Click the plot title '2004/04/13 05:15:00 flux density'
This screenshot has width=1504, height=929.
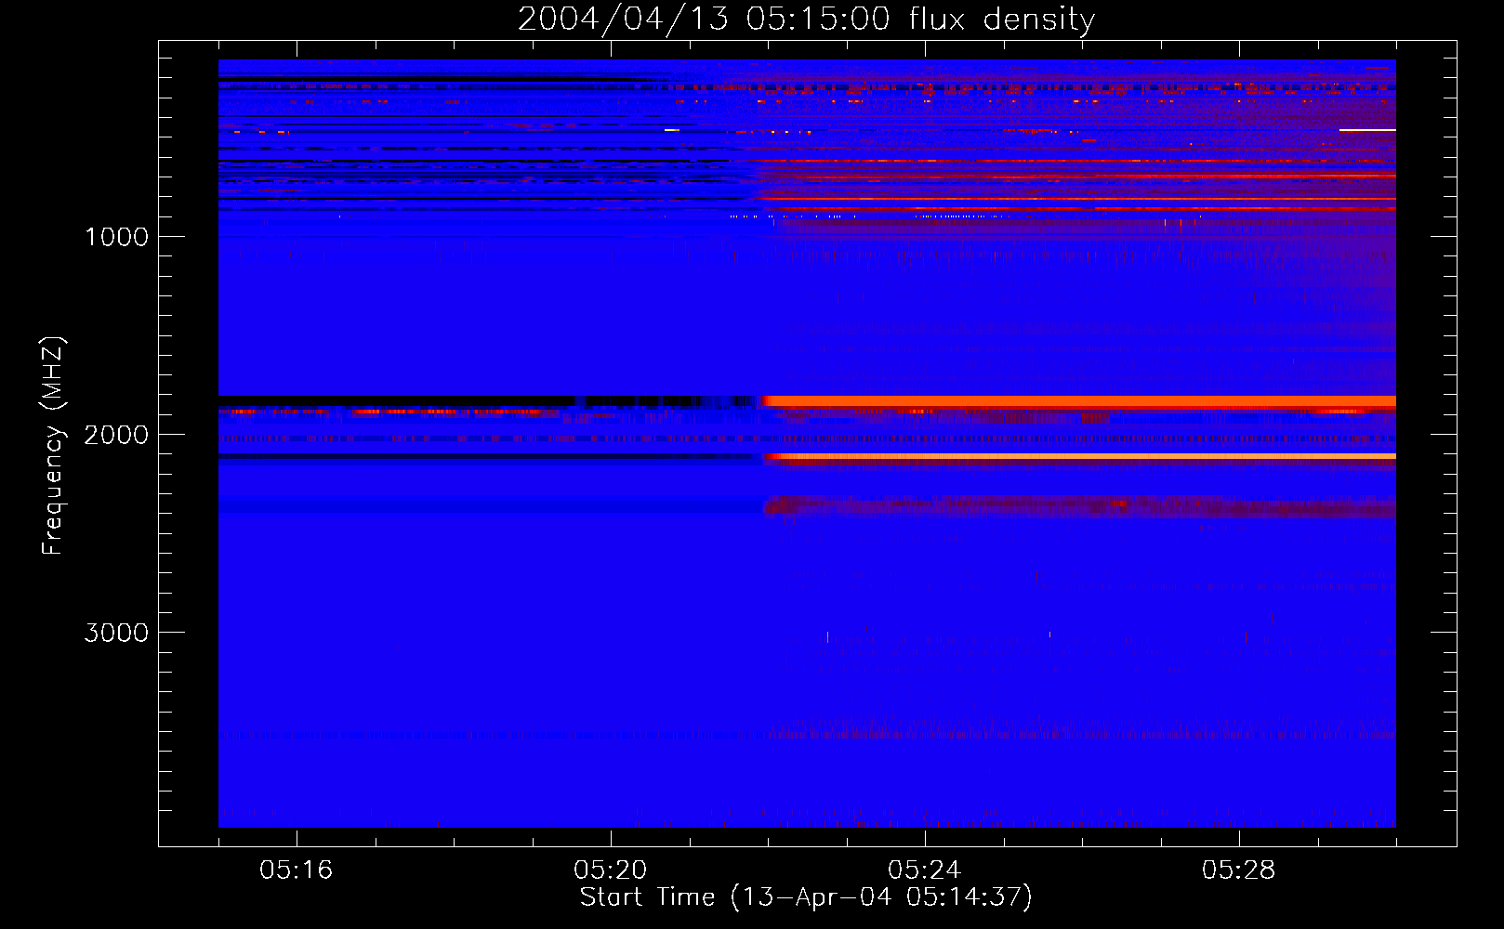tap(806, 20)
